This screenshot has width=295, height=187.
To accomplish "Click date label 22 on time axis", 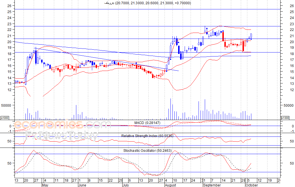I will point(111,180).
